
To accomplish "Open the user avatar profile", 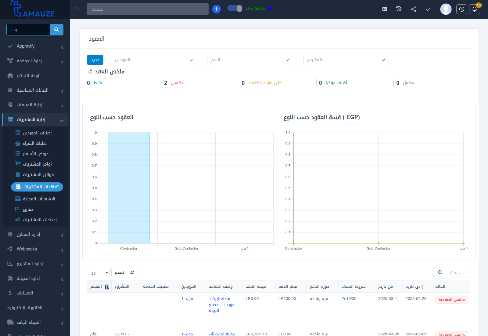I will (446, 9).
